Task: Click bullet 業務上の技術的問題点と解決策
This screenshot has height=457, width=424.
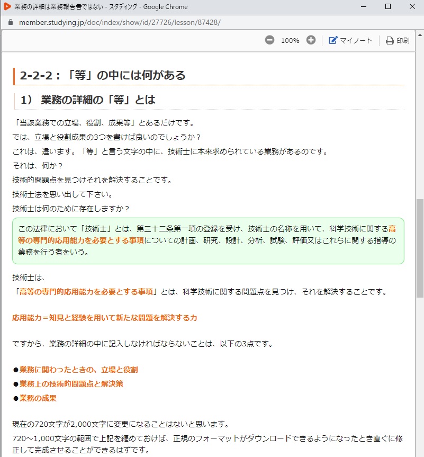Action: [71, 384]
